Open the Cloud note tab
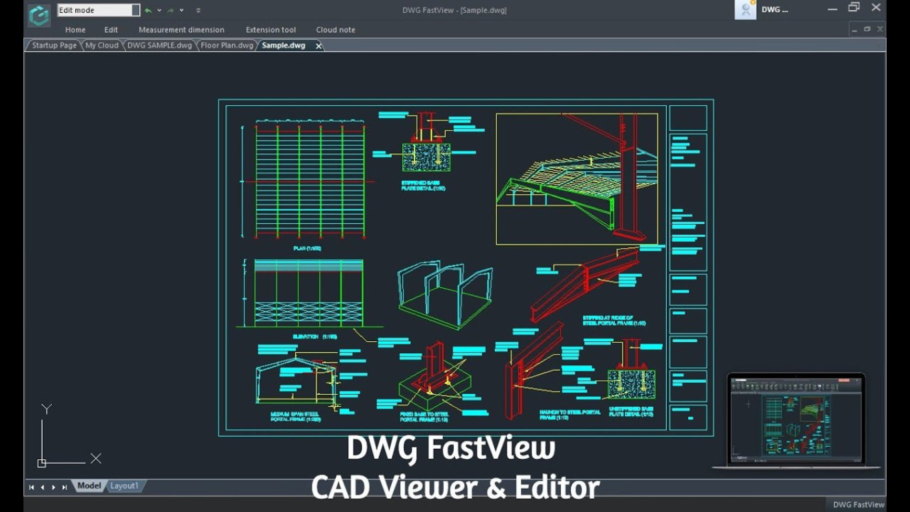Viewport: 910px width, 512px height. pos(335,29)
